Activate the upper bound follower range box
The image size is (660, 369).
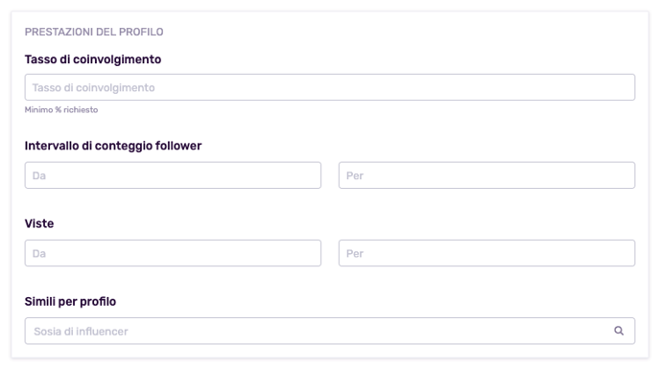tap(486, 175)
